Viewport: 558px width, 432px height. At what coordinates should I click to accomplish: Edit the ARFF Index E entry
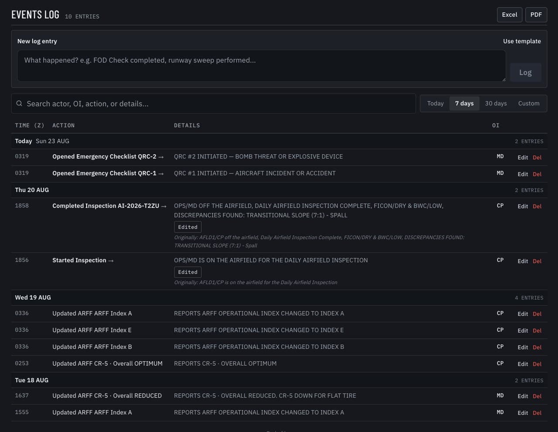click(x=523, y=330)
